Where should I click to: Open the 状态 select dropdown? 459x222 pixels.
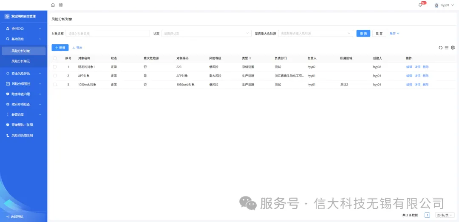206,34
